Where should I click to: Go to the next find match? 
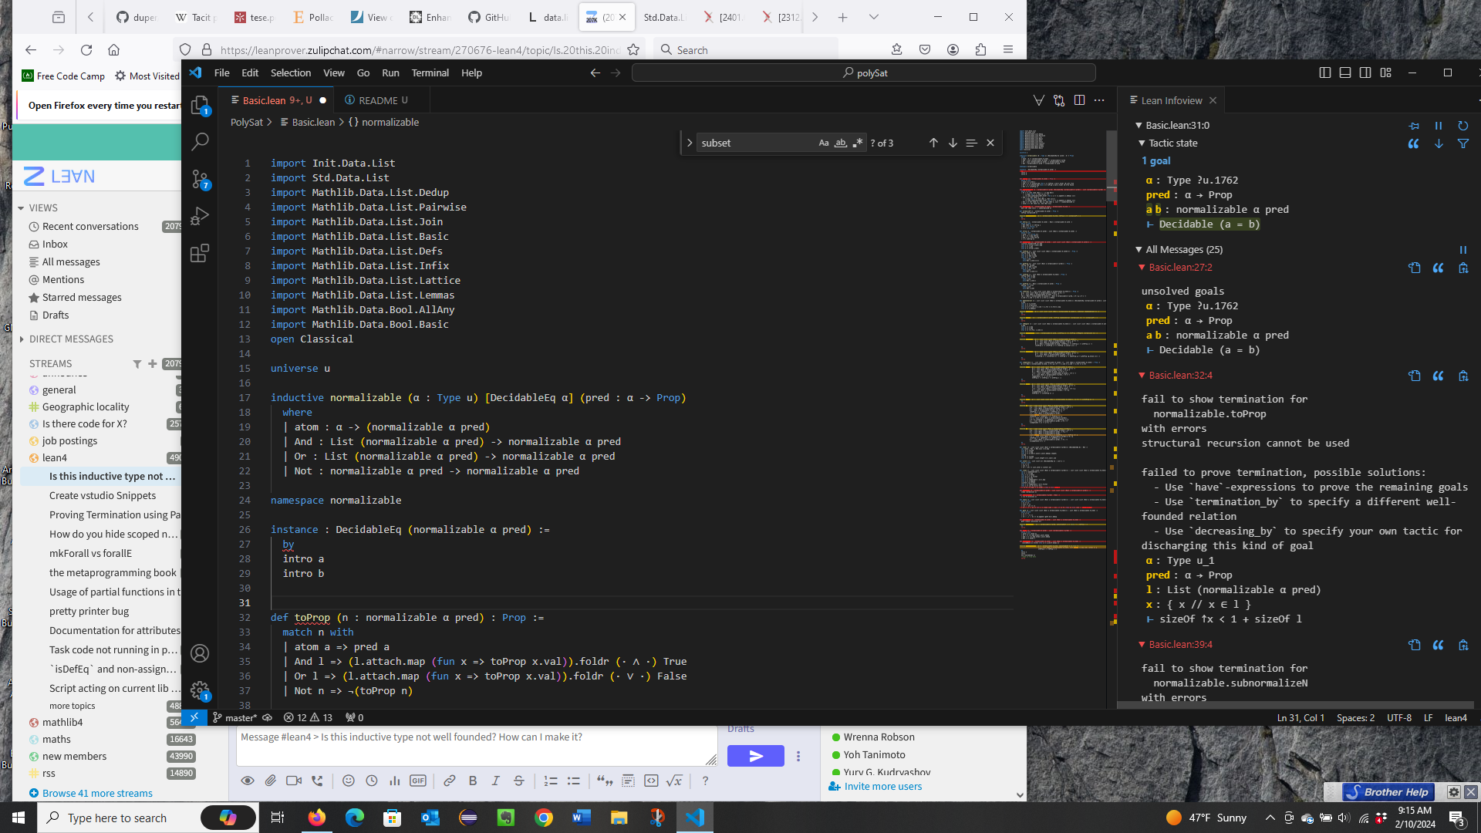(x=953, y=143)
